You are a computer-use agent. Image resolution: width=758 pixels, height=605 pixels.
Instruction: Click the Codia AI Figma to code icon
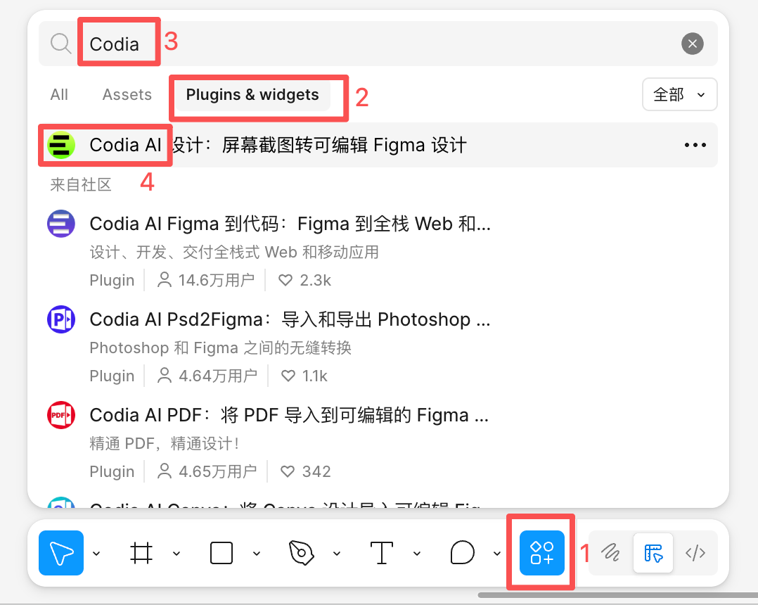point(61,224)
